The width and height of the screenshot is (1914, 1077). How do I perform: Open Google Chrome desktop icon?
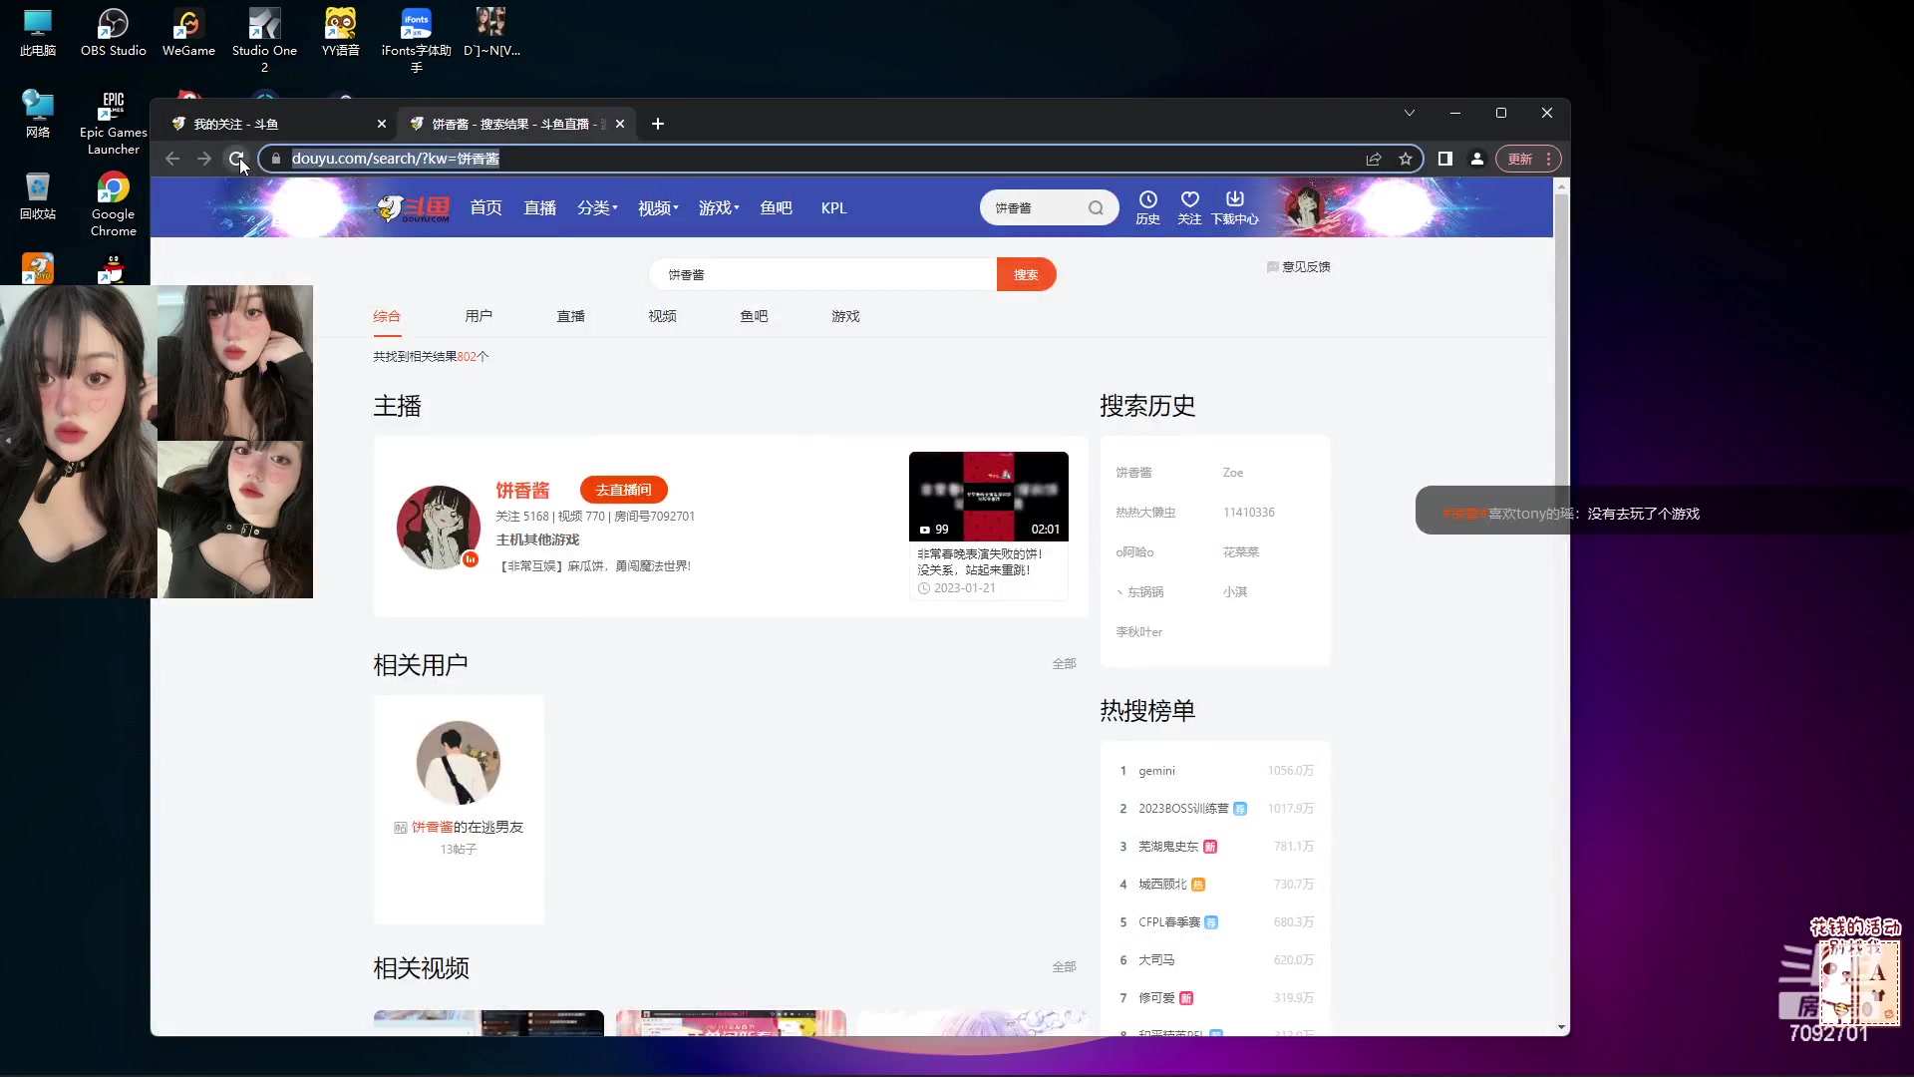click(x=113, y=203)
